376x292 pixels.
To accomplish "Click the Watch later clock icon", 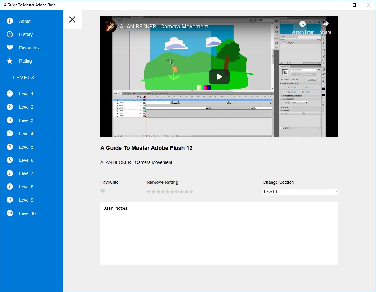I will [302, 24].
